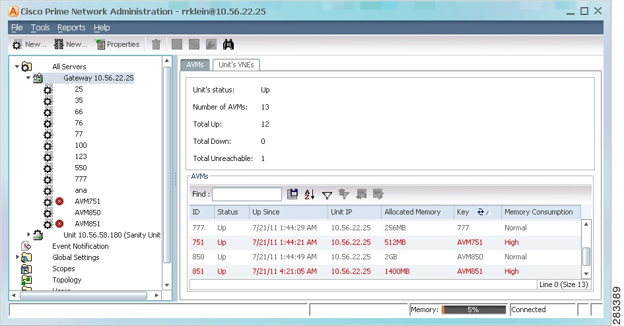624x326 pixels.
Task: Open Event Notification in the tree
Action: [81, 246]
